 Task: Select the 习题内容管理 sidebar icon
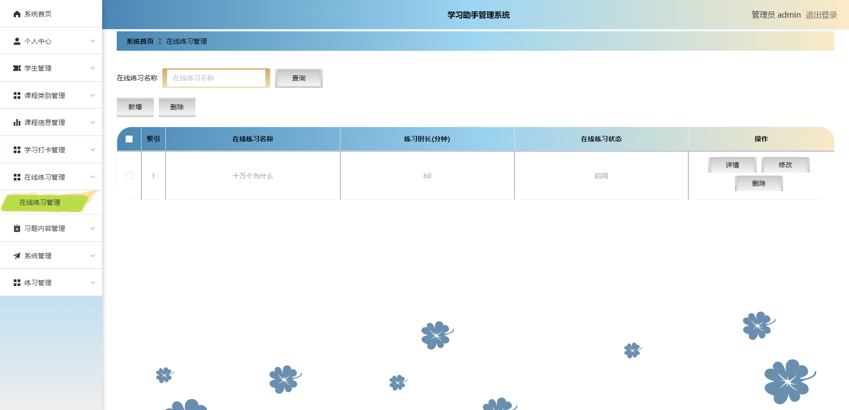tap(17, 228)
